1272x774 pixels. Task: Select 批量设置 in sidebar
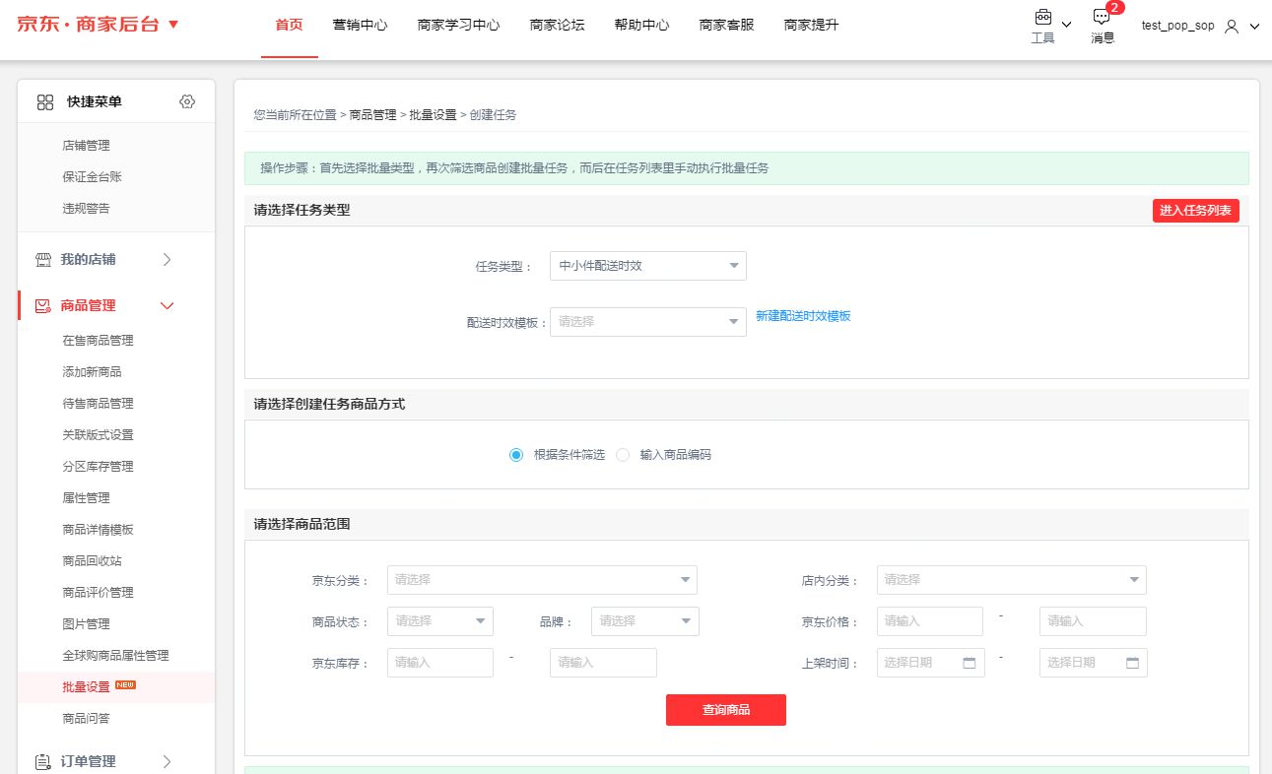click(x=87, y=687)
